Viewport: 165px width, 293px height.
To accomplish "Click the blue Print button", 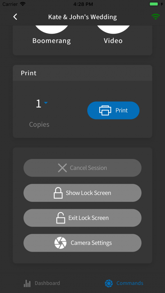I will point(113,111).
